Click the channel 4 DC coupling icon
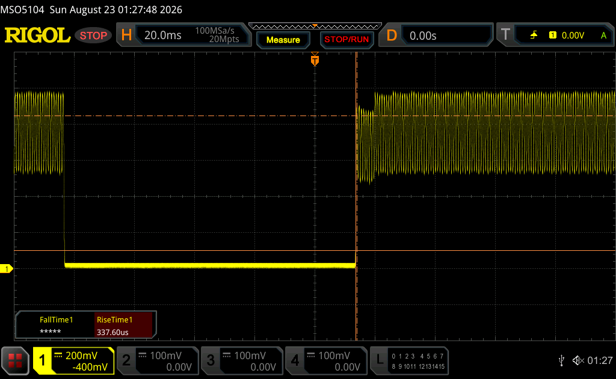This screenshot has width=616, height=379. 311,356
